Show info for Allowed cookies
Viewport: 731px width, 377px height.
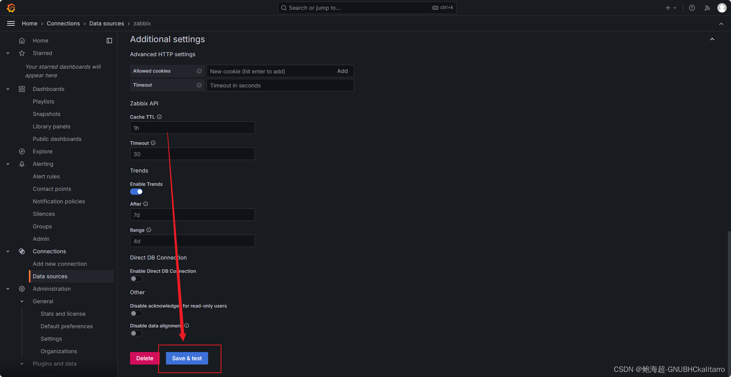199,71
